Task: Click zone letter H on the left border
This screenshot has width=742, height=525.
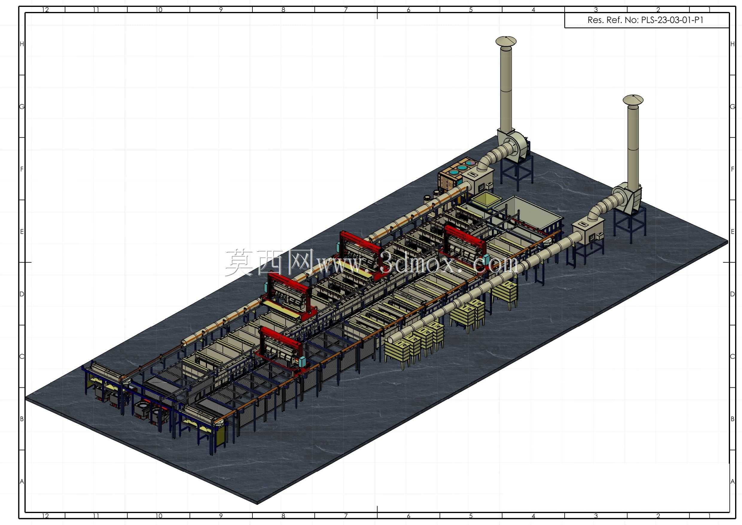Action: 22,44
